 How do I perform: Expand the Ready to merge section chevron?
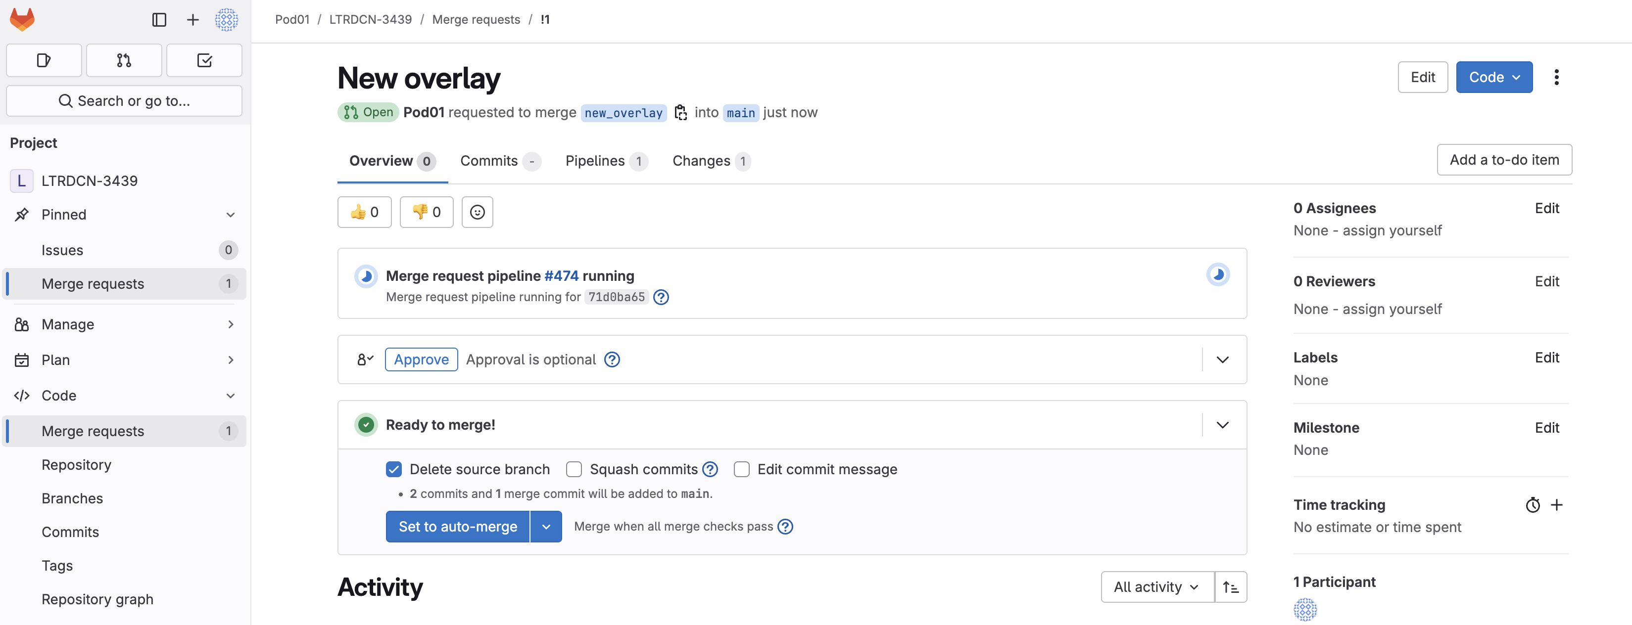1222,425
